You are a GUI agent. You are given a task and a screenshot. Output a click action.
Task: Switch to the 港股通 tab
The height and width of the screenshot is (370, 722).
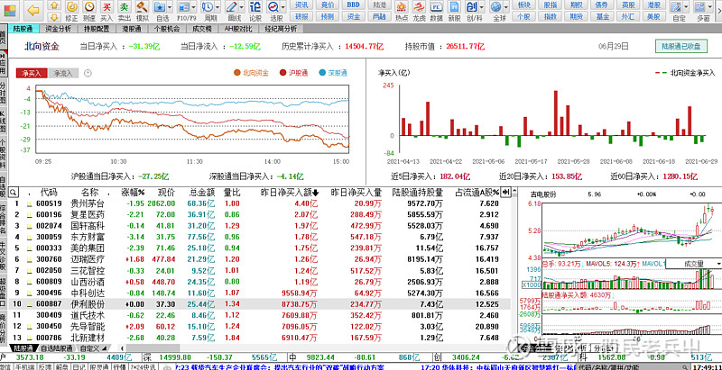132,29
